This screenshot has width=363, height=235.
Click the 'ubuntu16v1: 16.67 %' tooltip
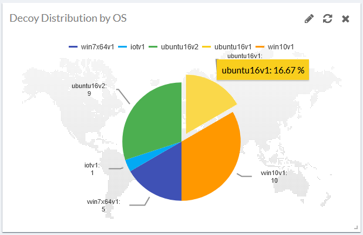[x=263, y=70]
